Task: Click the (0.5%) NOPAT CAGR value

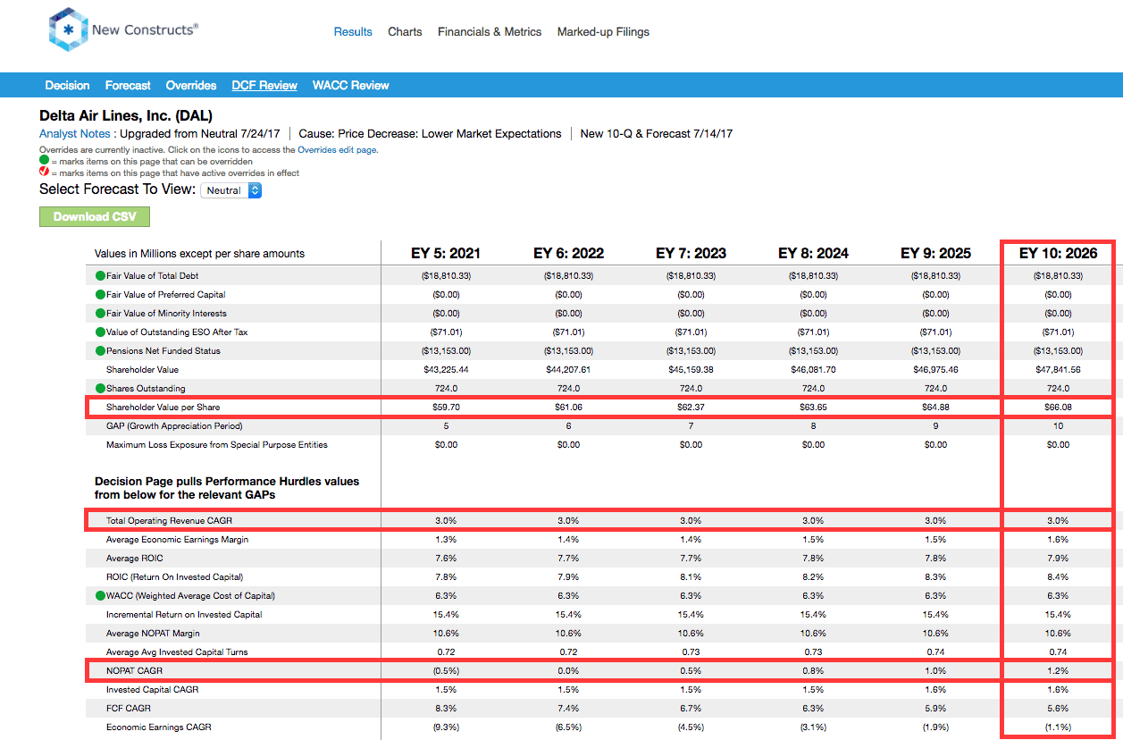Action: [x=446, y=670]
